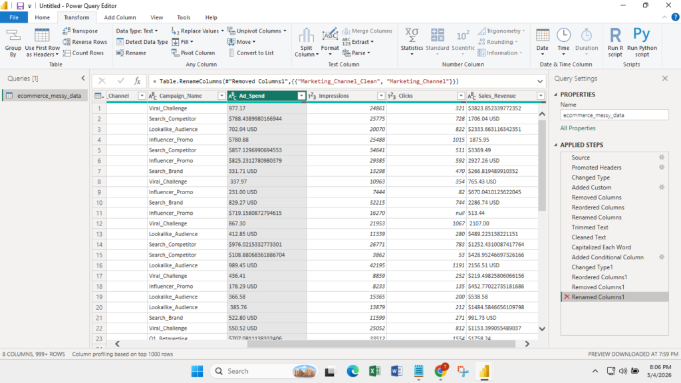This screenshot has width=681, height=383.
Task: Click Reverse Rows in ribbon
Action: [84, 42]
